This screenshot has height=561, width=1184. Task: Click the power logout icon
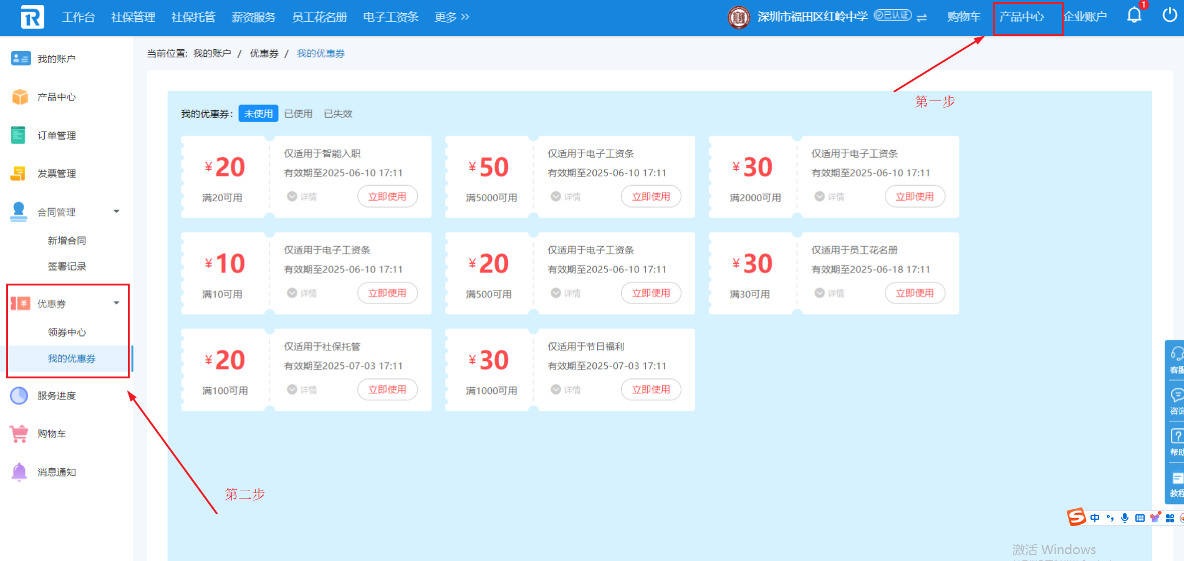(x=1170, y=15)
